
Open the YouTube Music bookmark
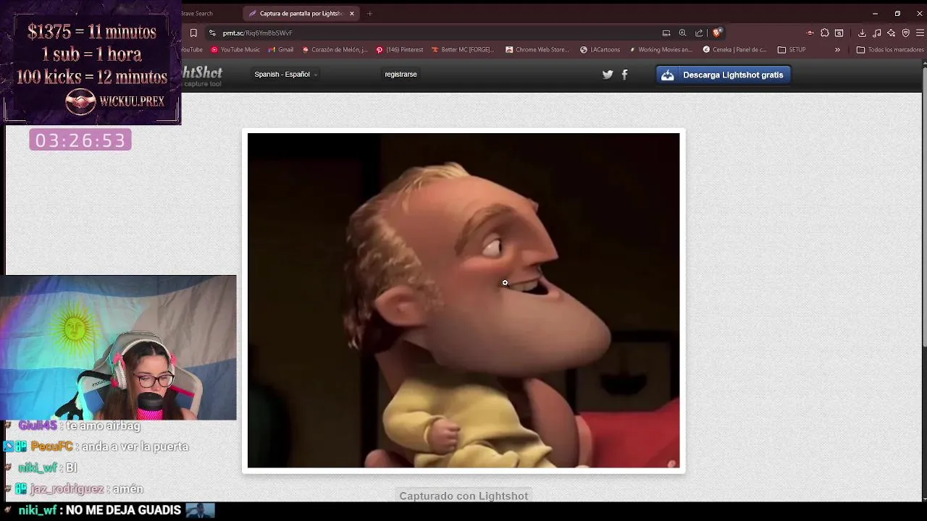(x=235, y=50)
